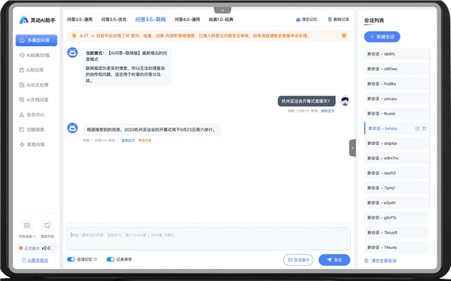Focus the message input box
Screen dimensions: 451x281
pyautogui.click(x=208, y=238)
